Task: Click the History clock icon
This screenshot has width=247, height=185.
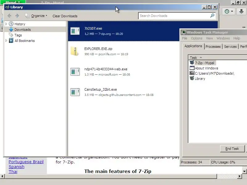Action: point(11,24)
